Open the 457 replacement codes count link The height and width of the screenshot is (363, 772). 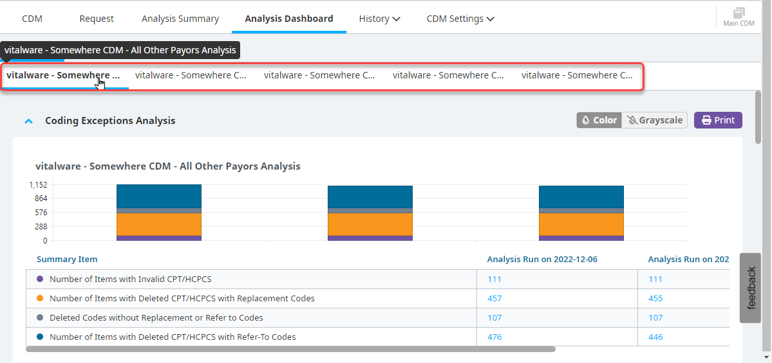click(x=494, y=299)
